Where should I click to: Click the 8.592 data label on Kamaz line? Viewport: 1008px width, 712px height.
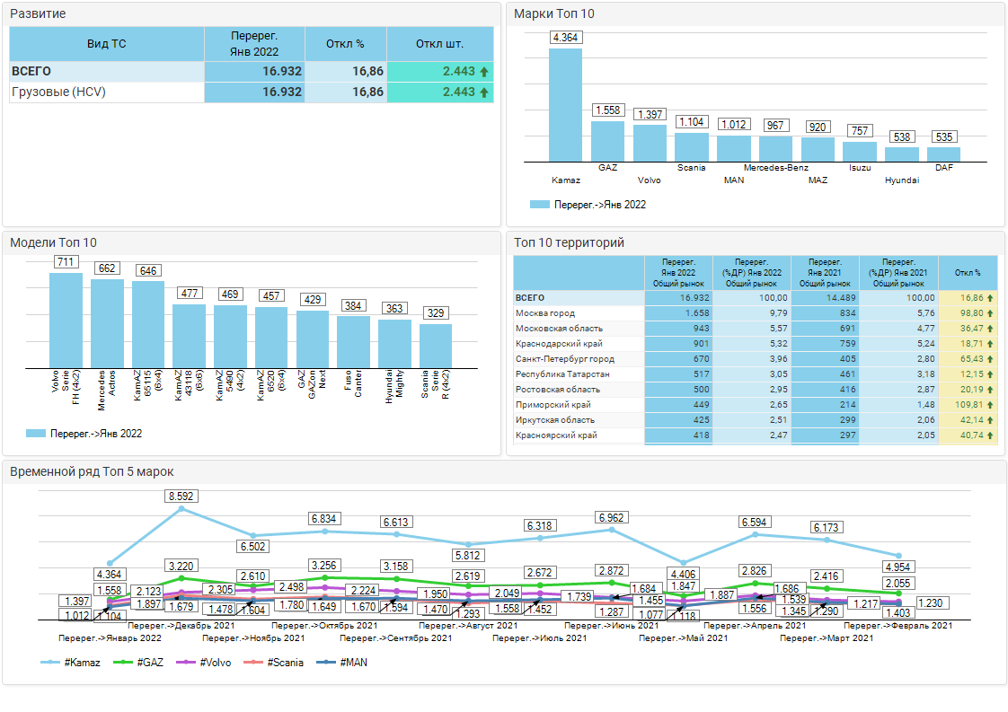[x=181, y=496]
